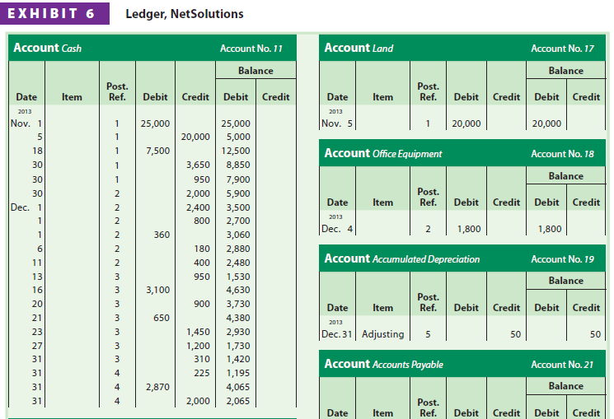Click the final 2,065 Cash balance
The width and height of the screenshot is (614, 419).
237,401
